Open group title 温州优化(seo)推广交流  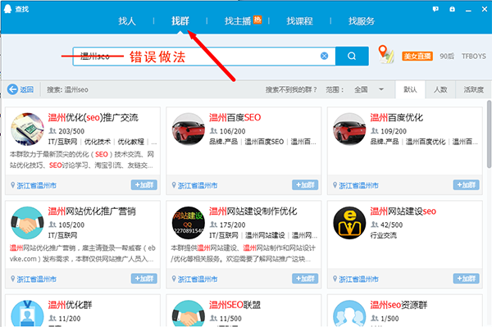[x=93, y=117]
